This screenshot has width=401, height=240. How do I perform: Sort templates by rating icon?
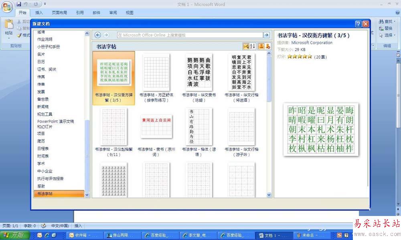click(246, 46)
